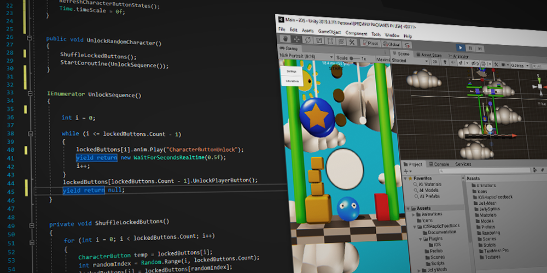
Task: Open the Component menu
Action: point(356,33)
